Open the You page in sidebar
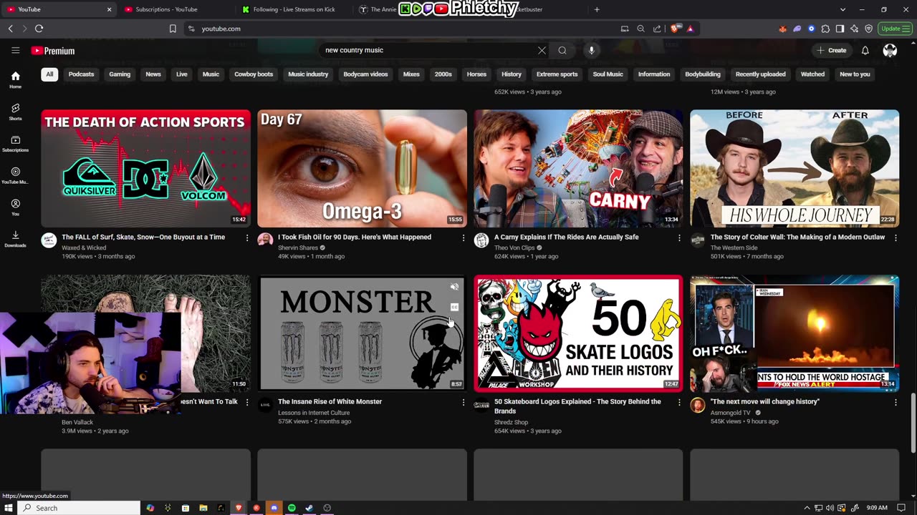The height and width of the screenshot is (515, 917). pos(15,207)
